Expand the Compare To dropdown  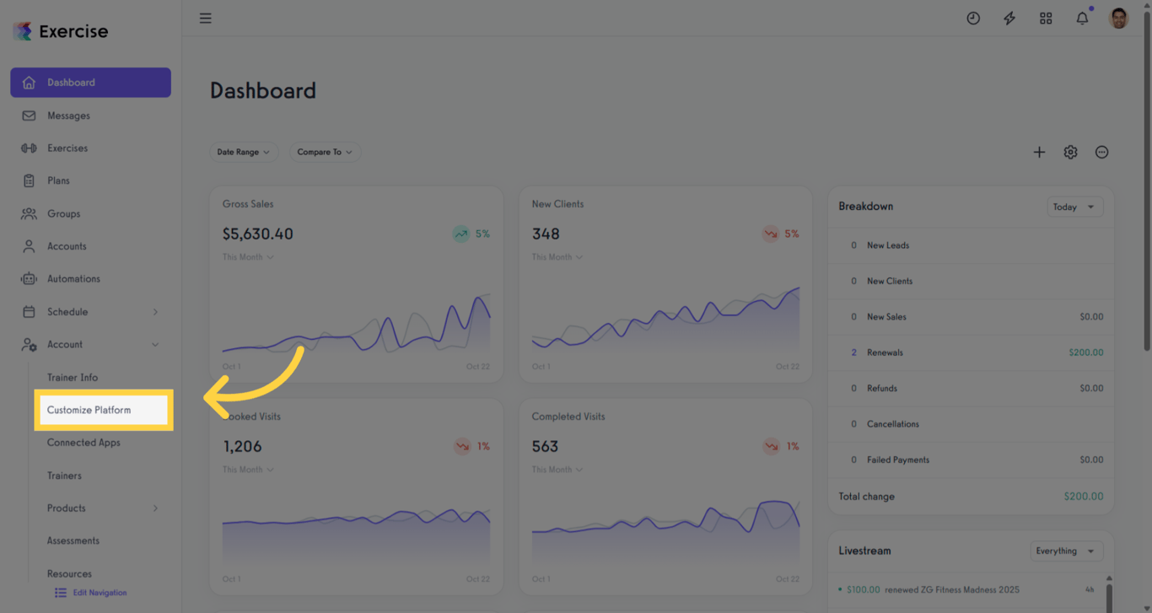326,152
